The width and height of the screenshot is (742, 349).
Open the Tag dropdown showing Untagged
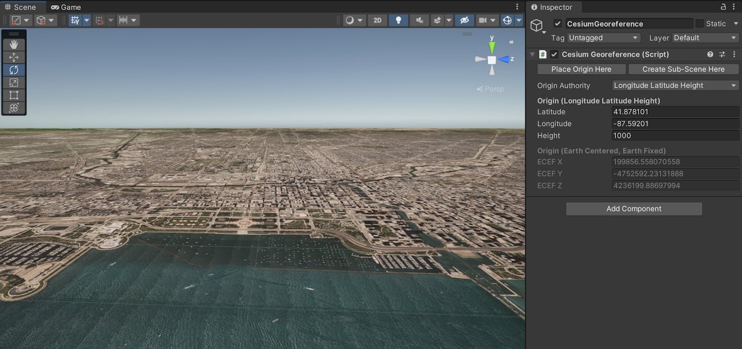click(603, 38)
